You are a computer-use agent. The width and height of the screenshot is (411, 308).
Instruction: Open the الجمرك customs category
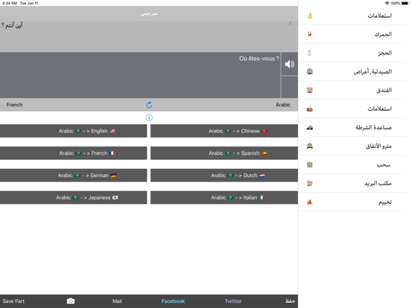click(x=351, y=34)
